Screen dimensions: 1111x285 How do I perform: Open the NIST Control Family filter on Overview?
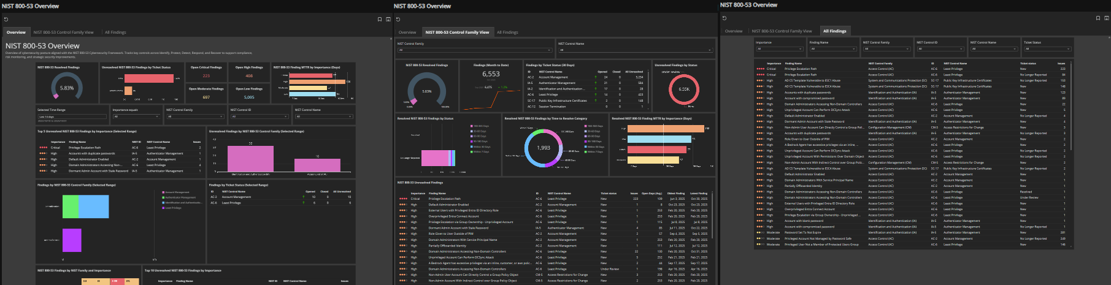tap(195, 116)
